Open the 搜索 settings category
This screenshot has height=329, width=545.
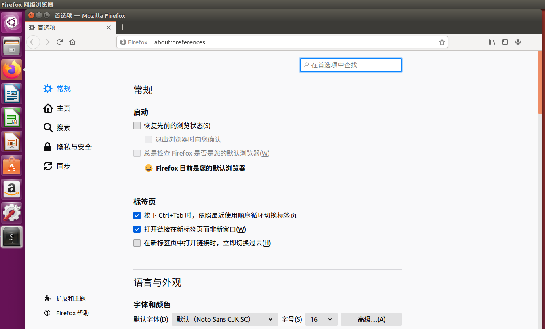click(57, 127)
